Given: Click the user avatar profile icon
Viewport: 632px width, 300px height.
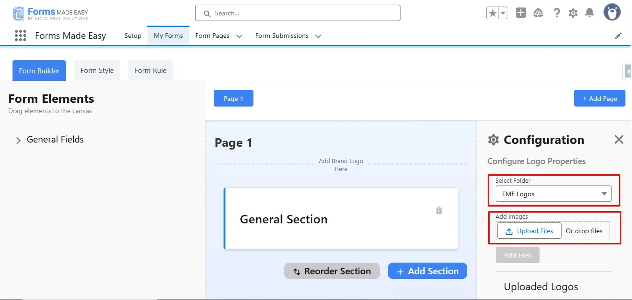Looking at the screenshot, I should (611, 13).
